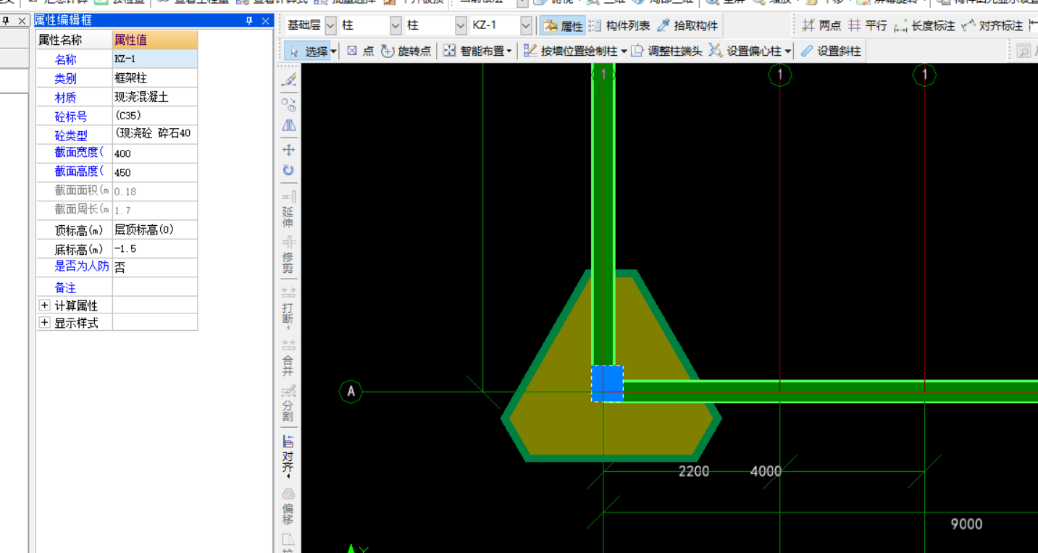Close the 属性编辑框 panel
Screen dimensions: 1038x553
266,21
